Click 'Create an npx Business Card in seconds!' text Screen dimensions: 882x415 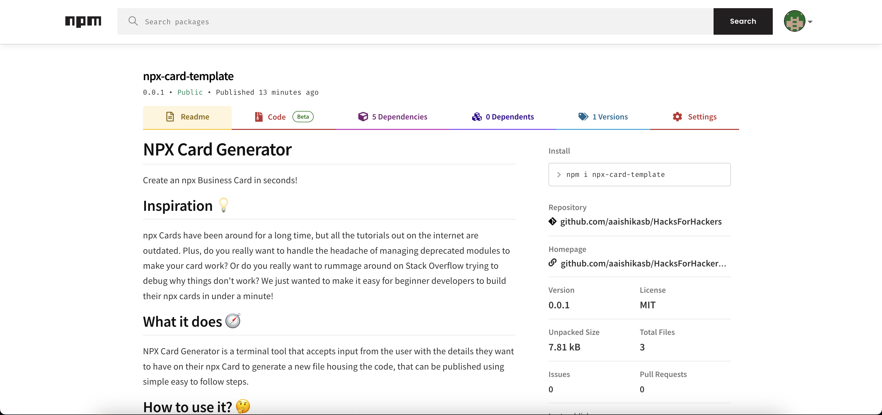220,180
